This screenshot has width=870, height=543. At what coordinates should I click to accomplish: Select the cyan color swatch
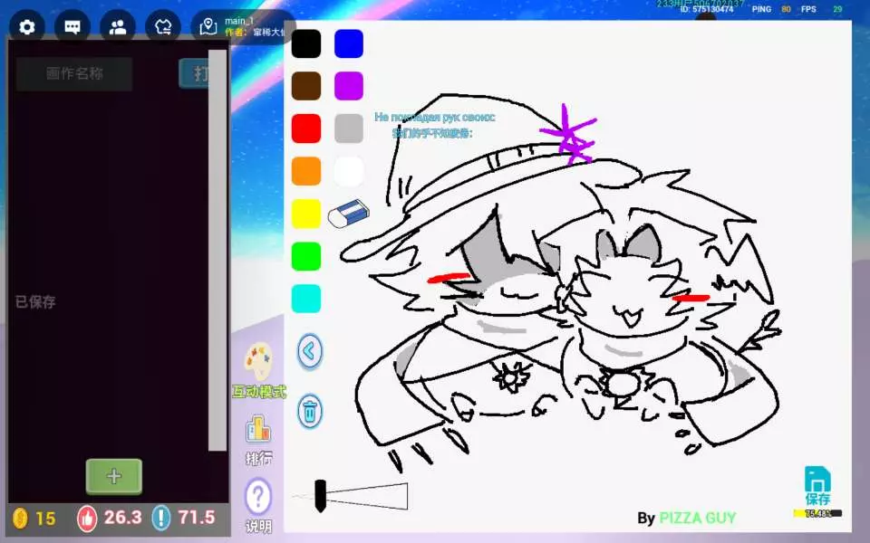click(306, 300)
